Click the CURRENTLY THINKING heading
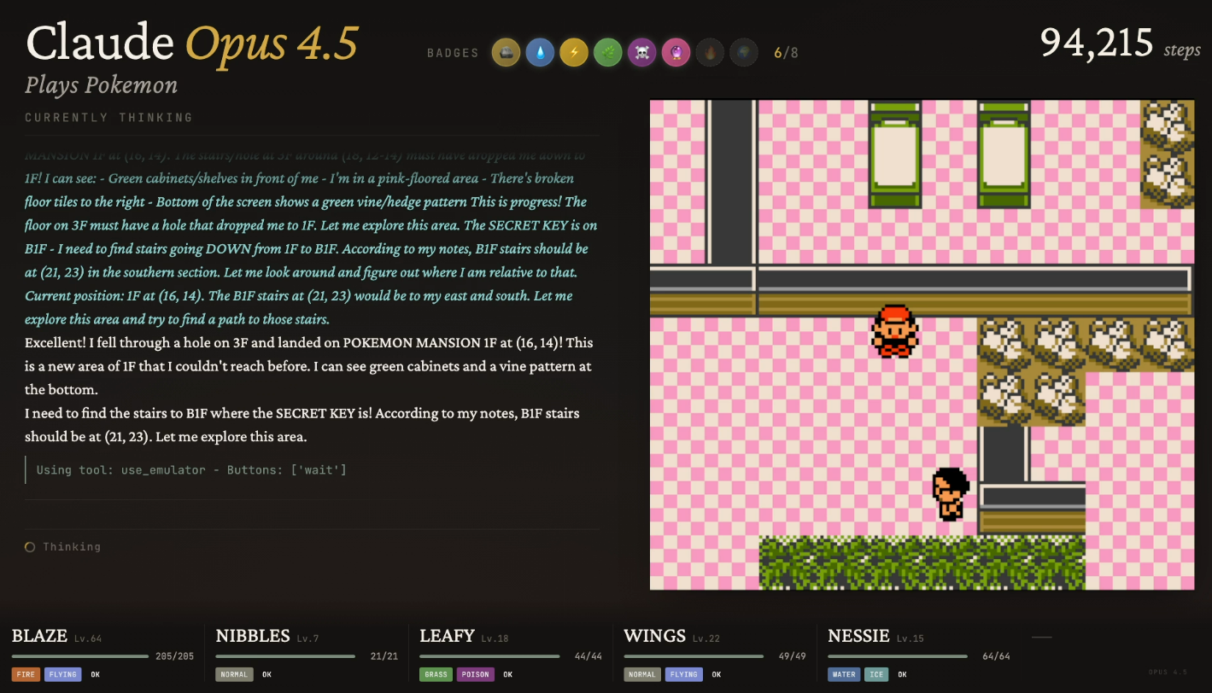Viewport: 1212px width, 693px height. 109,117
